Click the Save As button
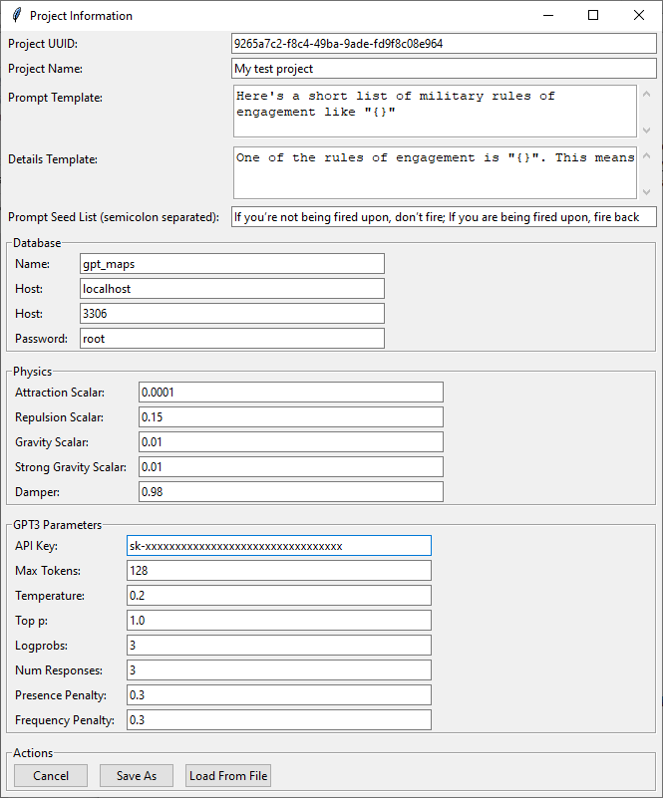The height and width of the screenshot is (798, 663). 137,776
